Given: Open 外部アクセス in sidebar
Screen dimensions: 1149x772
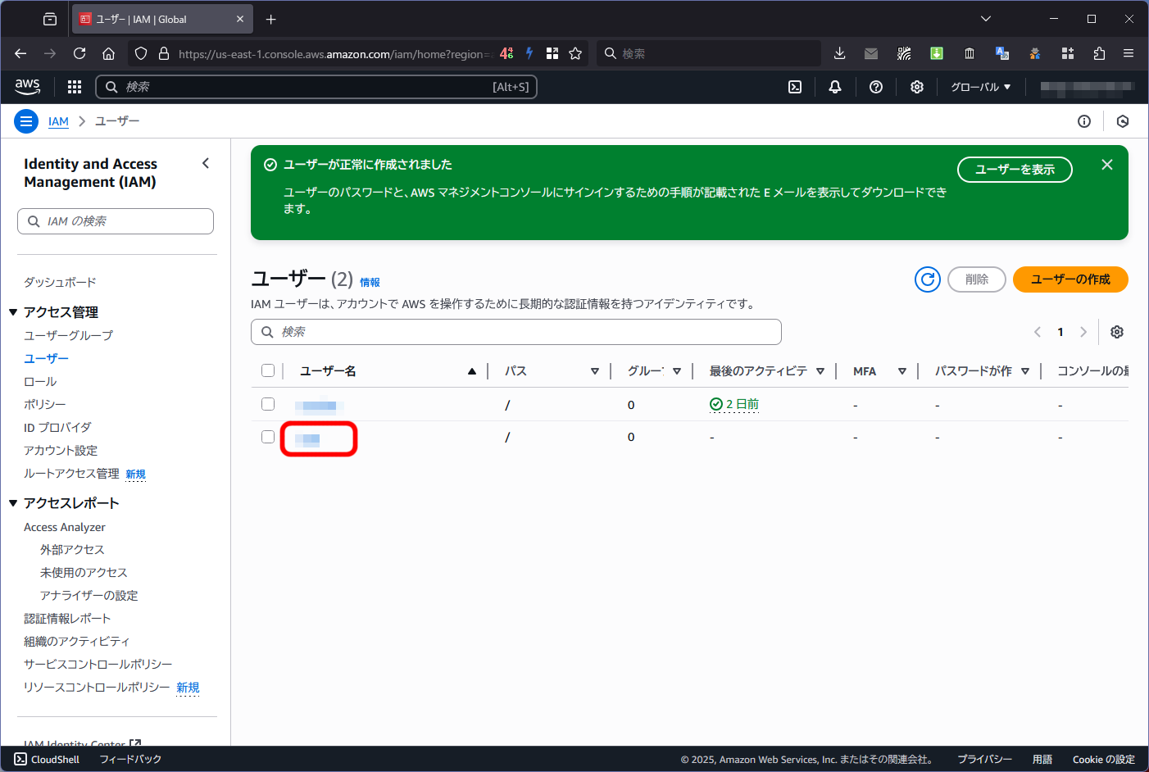Looking at the screenshot, I should coord(72,549).
